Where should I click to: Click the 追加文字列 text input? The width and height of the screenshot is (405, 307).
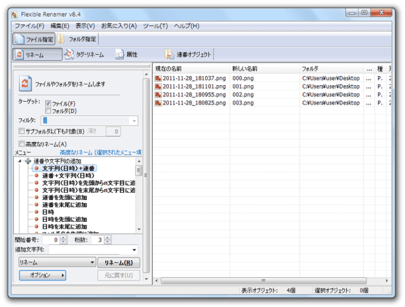pyautogui.click(x=90, y=250)
